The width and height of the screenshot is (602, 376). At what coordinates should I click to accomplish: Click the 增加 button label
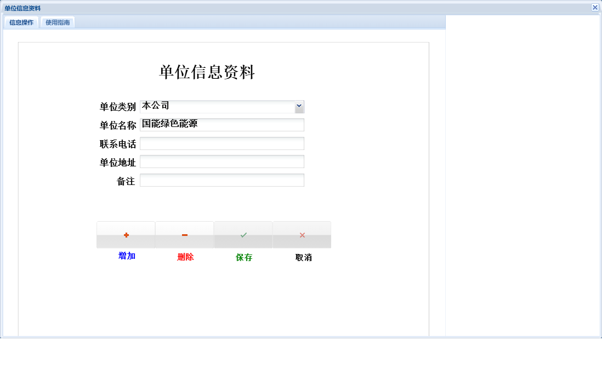click(126, 257)
